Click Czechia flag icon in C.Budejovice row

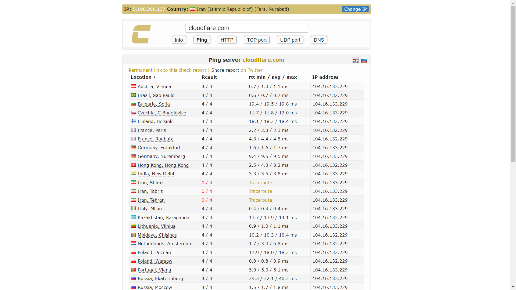[134, 113]
